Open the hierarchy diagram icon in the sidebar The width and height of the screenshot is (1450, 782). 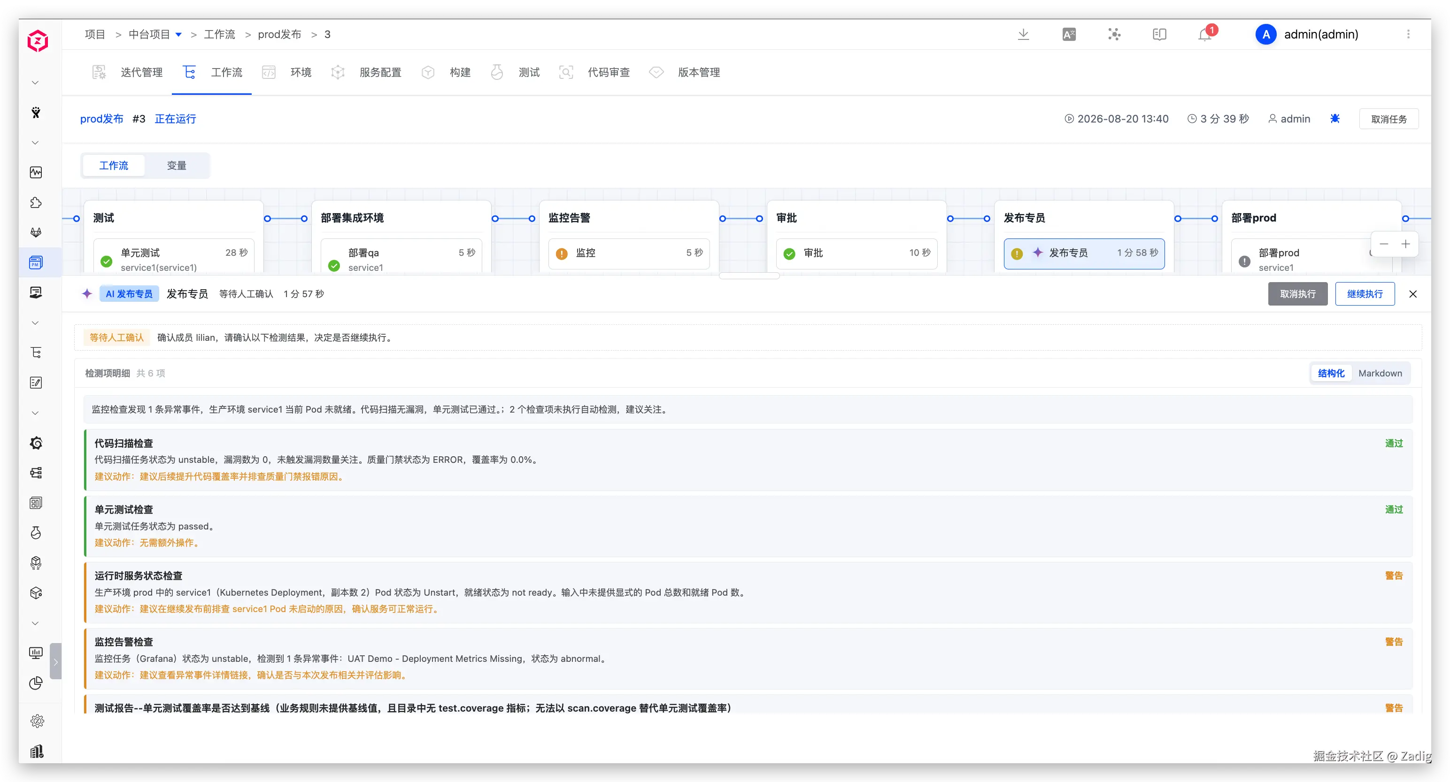coord(36,473)
